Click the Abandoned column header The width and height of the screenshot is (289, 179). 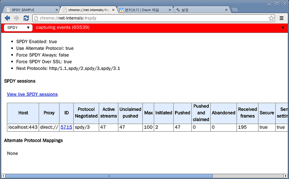224,113
